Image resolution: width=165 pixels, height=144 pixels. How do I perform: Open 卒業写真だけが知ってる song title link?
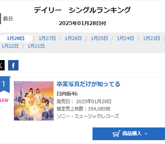[x=88, y=84]
